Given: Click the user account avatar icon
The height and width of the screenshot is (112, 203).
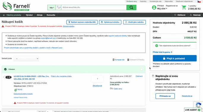Looking at the screenshot, I should [154, 7].
